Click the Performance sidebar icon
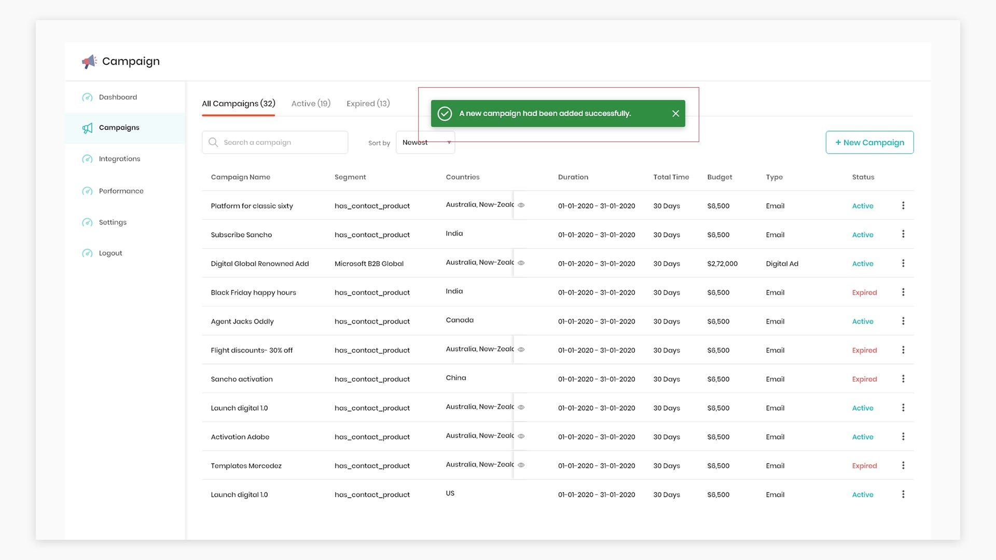Image resolution: width=996 pixels, height=560 pixels. click(87, 191)
